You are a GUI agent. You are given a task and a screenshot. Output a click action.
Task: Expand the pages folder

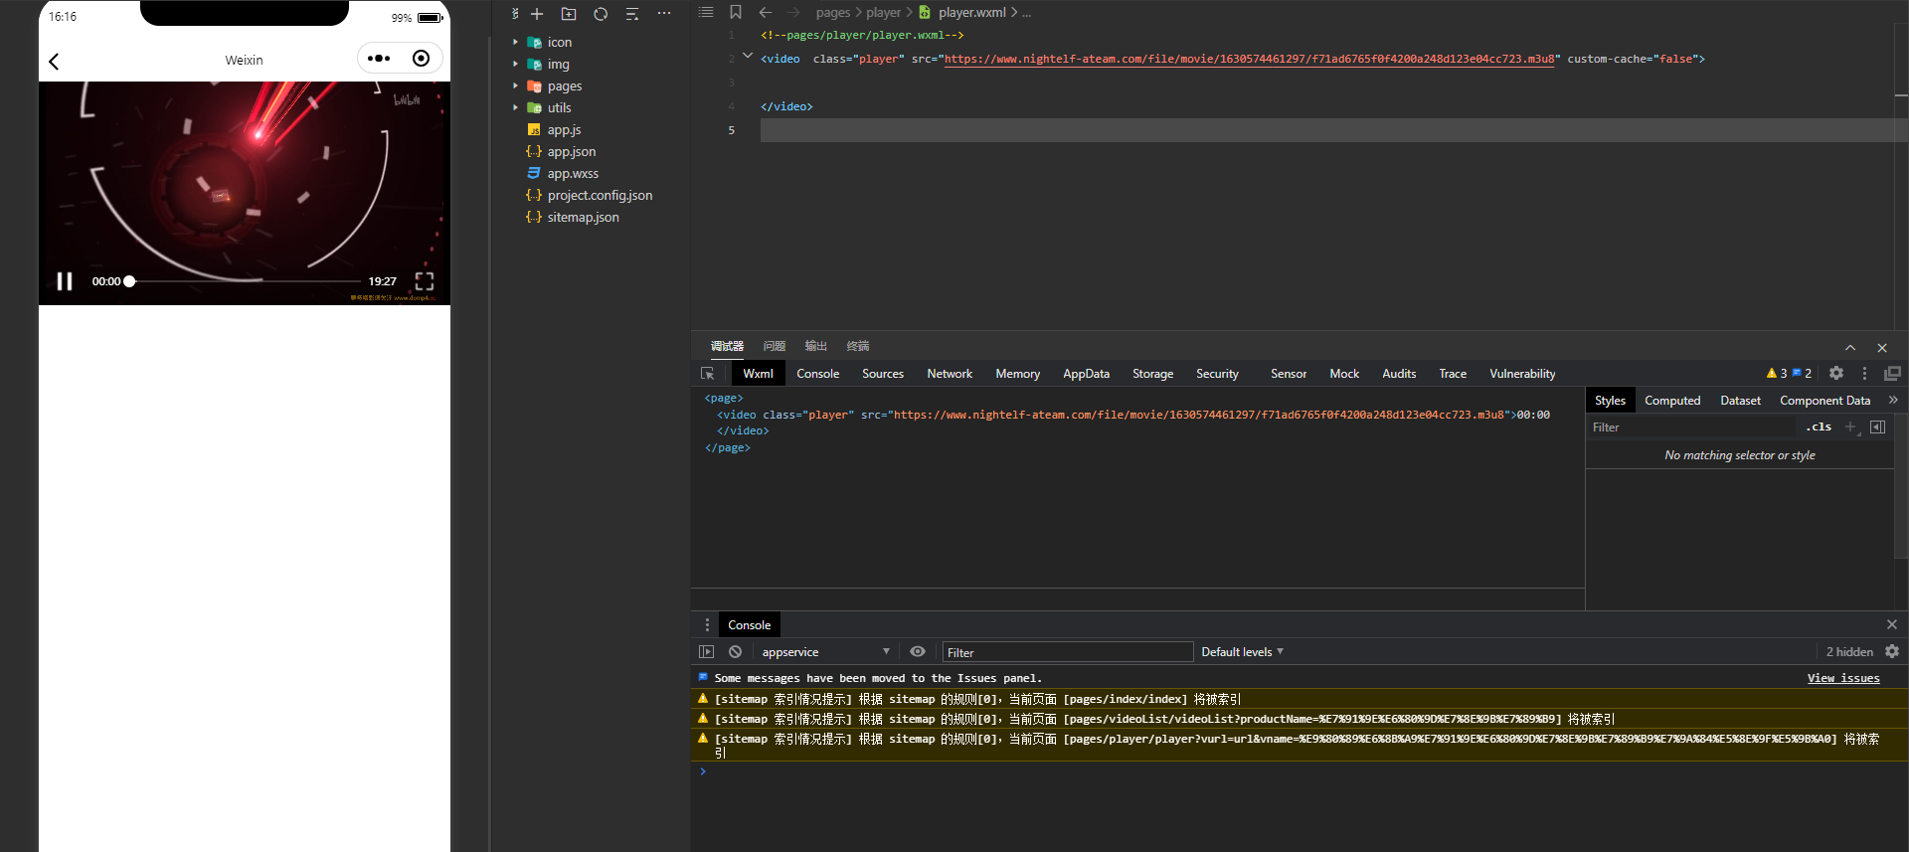[x=564, y=86]
